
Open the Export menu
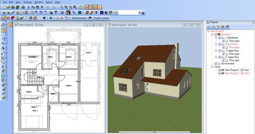[49, 2]
